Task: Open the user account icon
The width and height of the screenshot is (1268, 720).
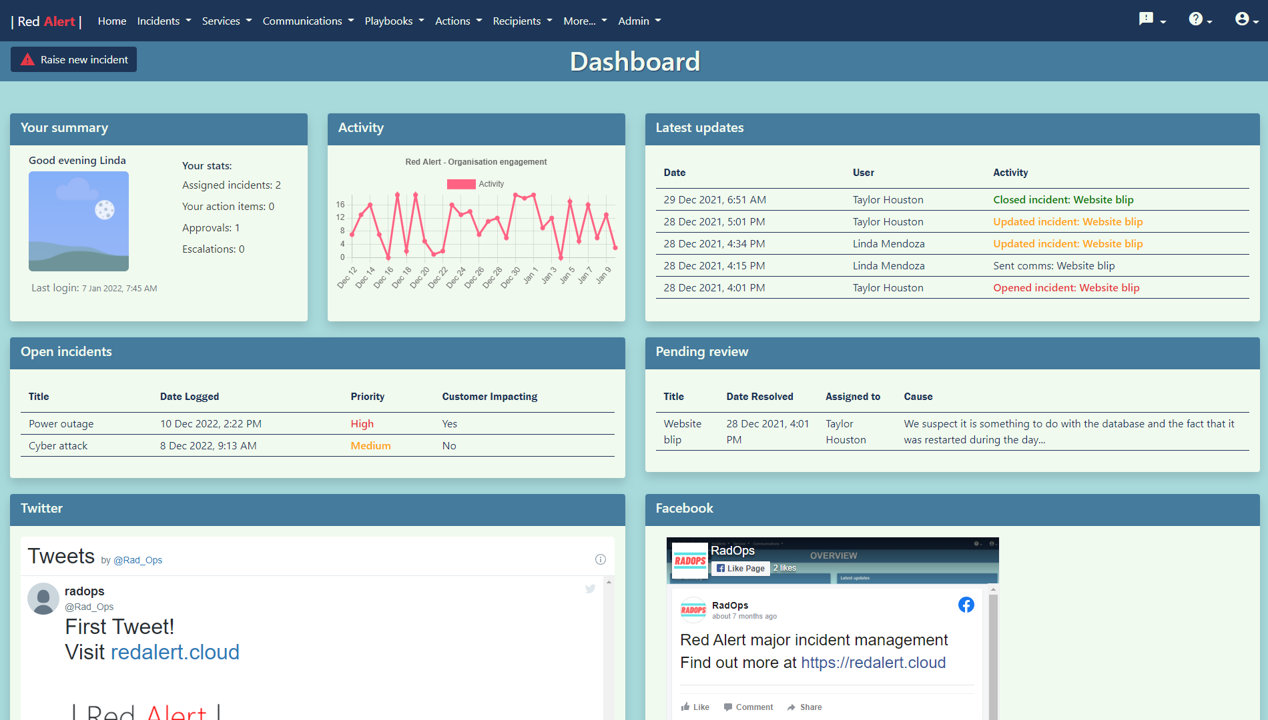Action: tap(1242, 19)
